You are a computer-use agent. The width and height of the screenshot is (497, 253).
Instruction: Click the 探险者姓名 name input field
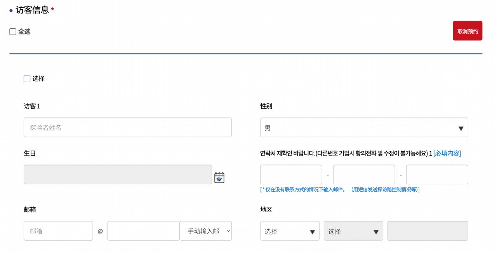[127, 128]
